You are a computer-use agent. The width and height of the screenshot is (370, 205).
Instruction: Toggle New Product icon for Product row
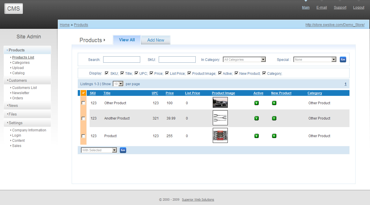click(274, 136)
